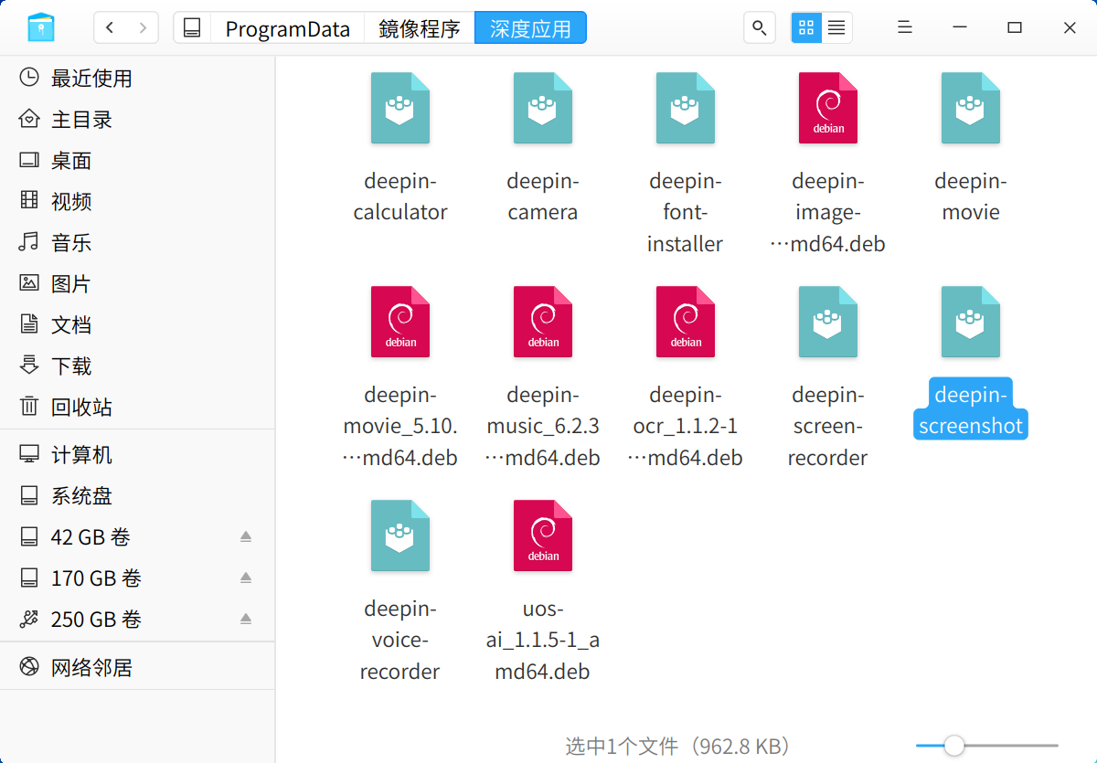This screenshot has height=763, width=1097.
Task: Navigate to ProgramData breadcrumb
Action: coord(288,28)
